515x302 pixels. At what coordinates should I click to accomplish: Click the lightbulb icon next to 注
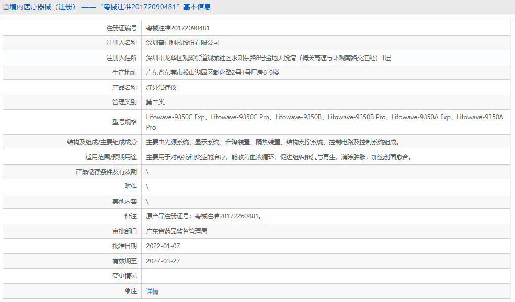coord(127,291)
